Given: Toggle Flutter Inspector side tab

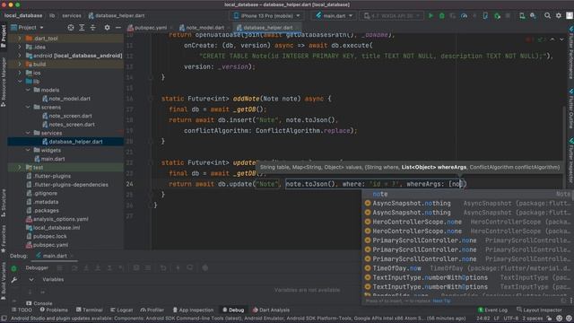Looking at the screenshot, I should pyautogui.click(x=570, y=161).
